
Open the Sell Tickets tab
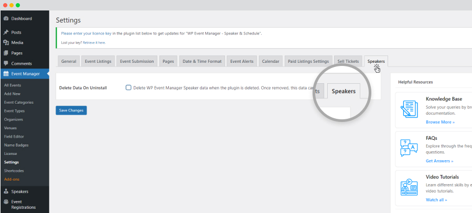point(348,61)
